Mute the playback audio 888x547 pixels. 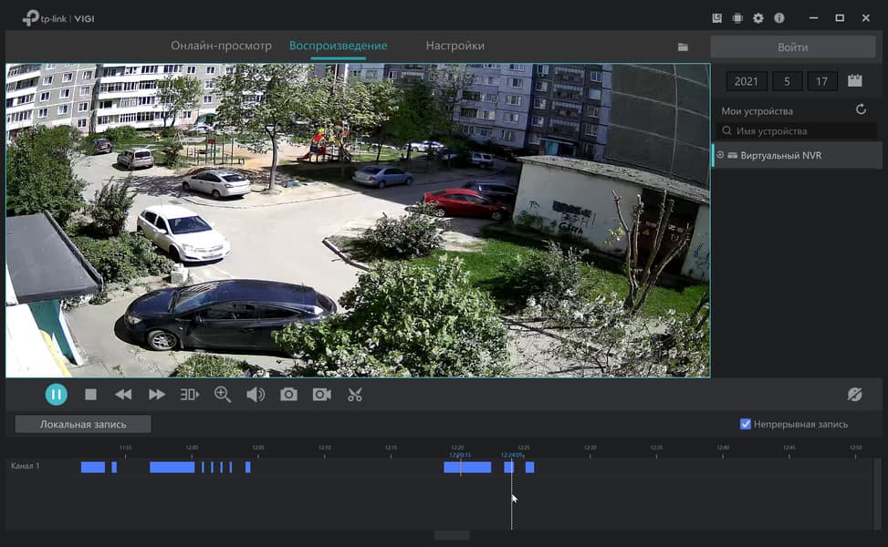256,395
